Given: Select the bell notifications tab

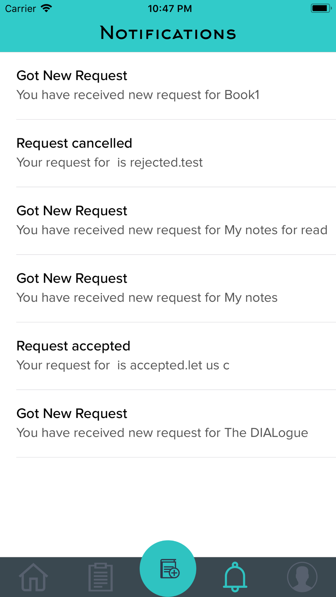Looking at the screenshot, I should click(235, 577).
